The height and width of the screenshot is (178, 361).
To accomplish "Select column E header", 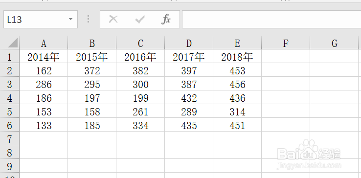I will [237, 43].
